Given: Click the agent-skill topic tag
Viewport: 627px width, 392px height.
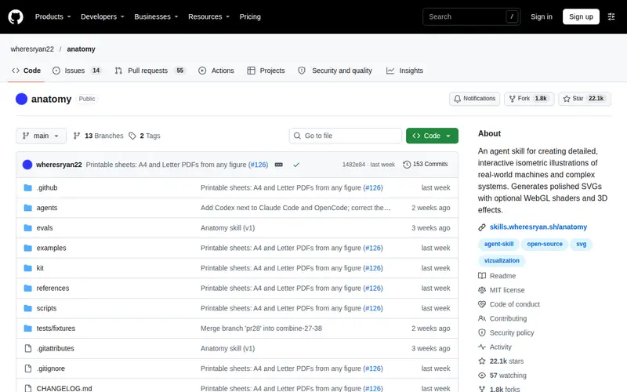Looking at the screenshot, I should click(498, 244).
